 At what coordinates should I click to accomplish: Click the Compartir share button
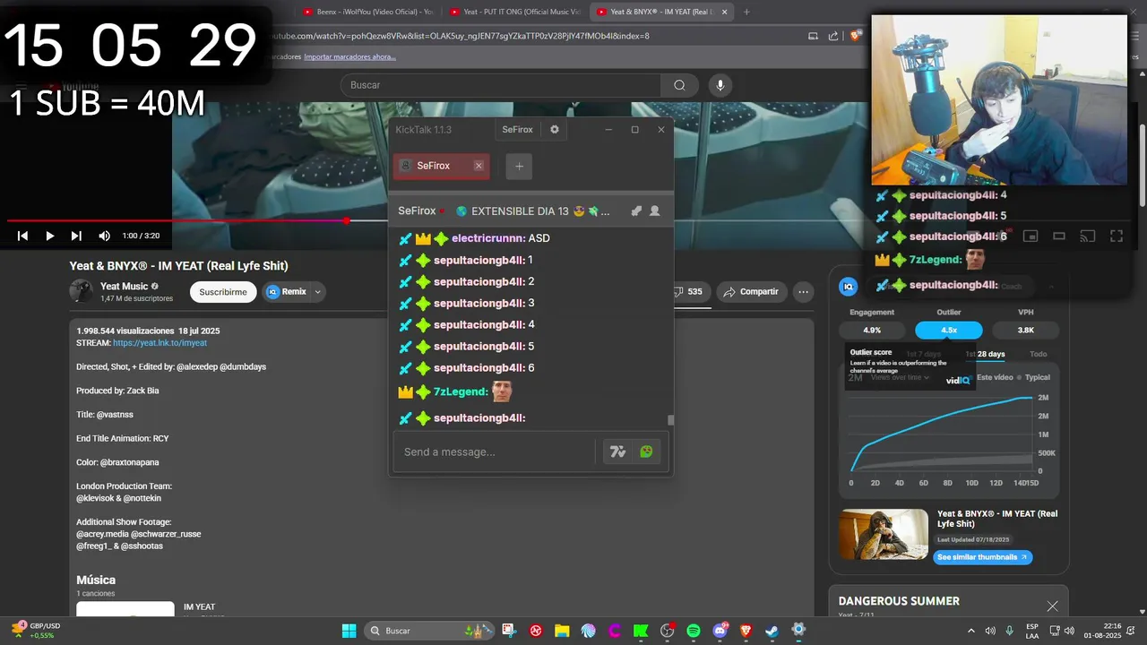[x=751, y=292]
